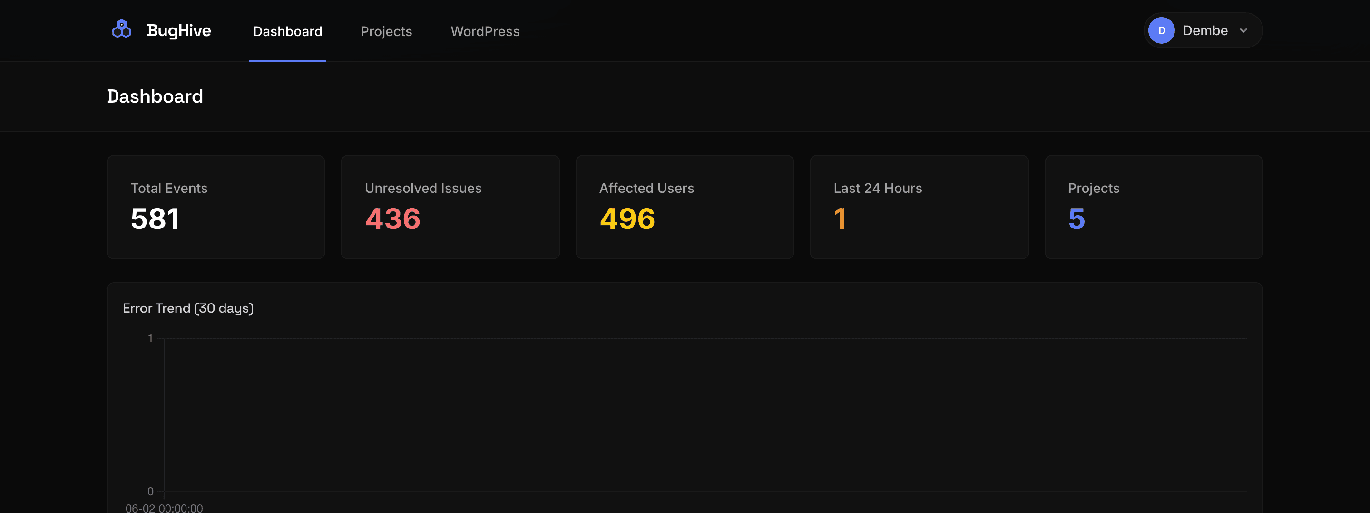Screen dimensions: 1370x513
Task: Click the blue D user avatar
Action: click(1162, 30)
